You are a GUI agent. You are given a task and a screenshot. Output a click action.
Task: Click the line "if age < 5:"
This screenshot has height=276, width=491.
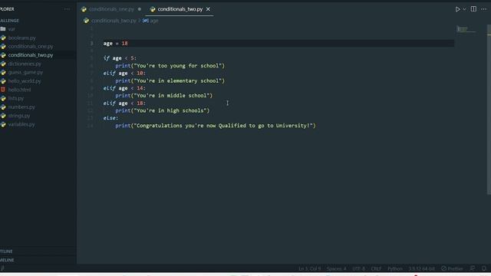click(x=120, y=58)
